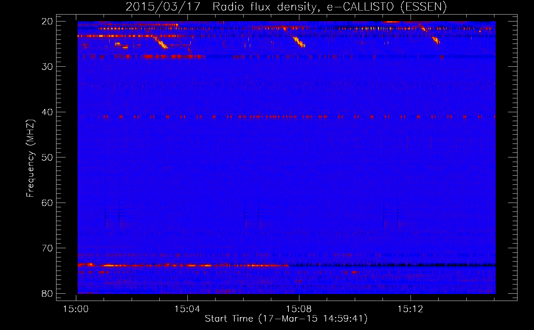
Task: Click the 15:00 time tick label
Action: [x=76, y=309]
